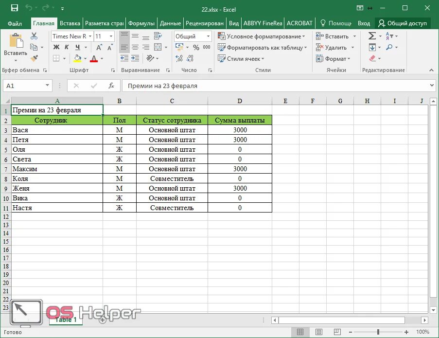Viewport: 439px width, 338px height.
Task: Click the Cut scissors icon
Action: tap(34, 36)
